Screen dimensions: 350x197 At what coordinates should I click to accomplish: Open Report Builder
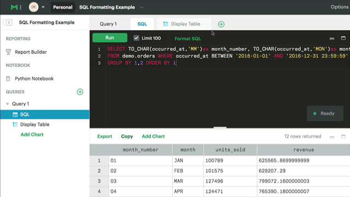[x=31, y=52]
